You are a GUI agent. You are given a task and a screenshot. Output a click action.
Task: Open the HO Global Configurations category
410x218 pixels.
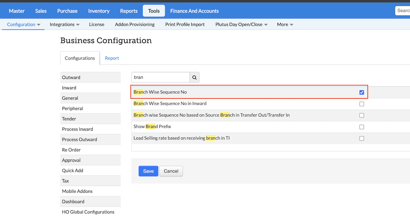(88, 212)
